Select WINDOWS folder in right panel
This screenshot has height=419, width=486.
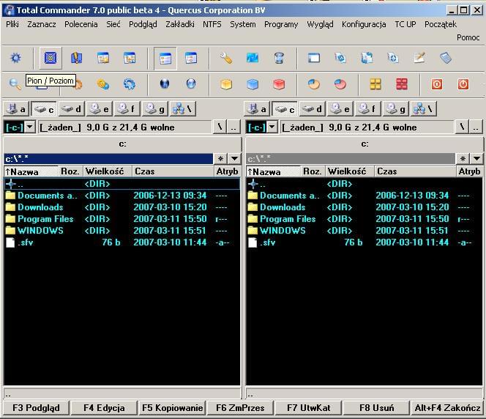tap(364, 231)
